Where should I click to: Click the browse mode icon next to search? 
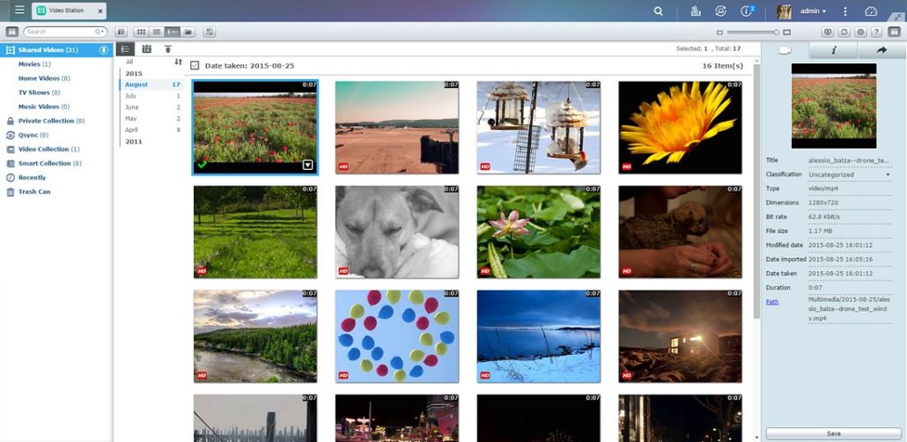tap(121, 32)
